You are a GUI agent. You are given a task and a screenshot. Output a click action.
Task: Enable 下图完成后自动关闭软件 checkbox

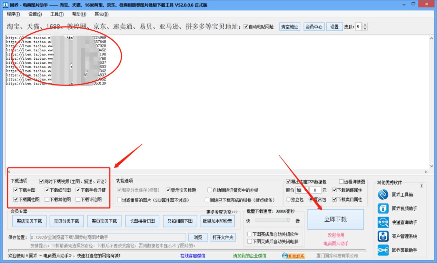(250, 234)
